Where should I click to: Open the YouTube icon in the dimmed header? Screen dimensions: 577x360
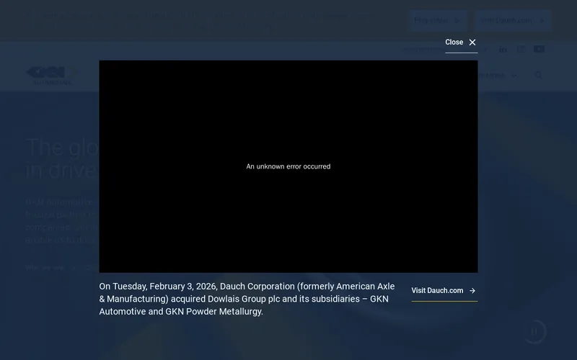[x=539, y=49]
